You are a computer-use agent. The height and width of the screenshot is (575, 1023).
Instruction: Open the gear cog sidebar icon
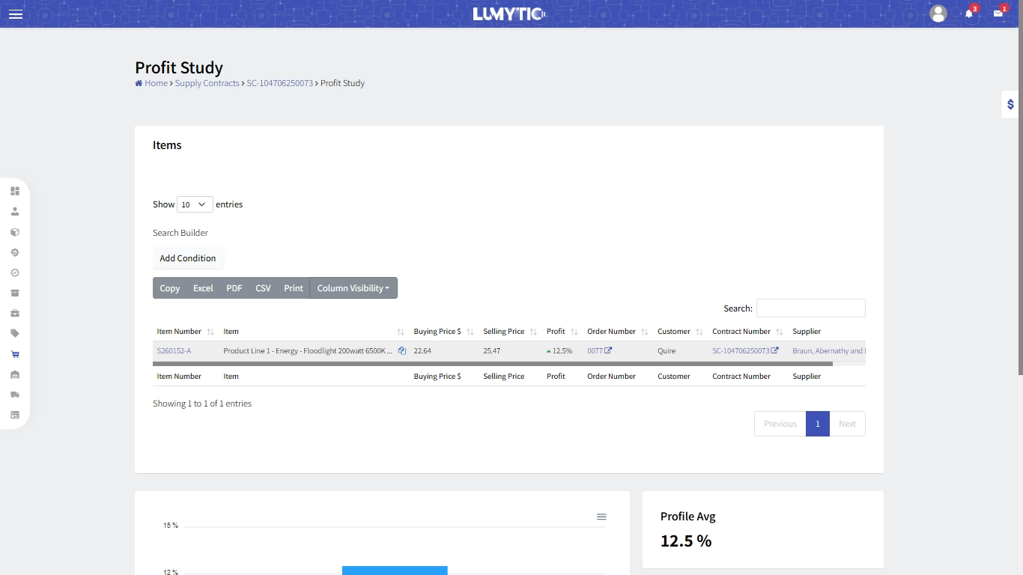15,252
